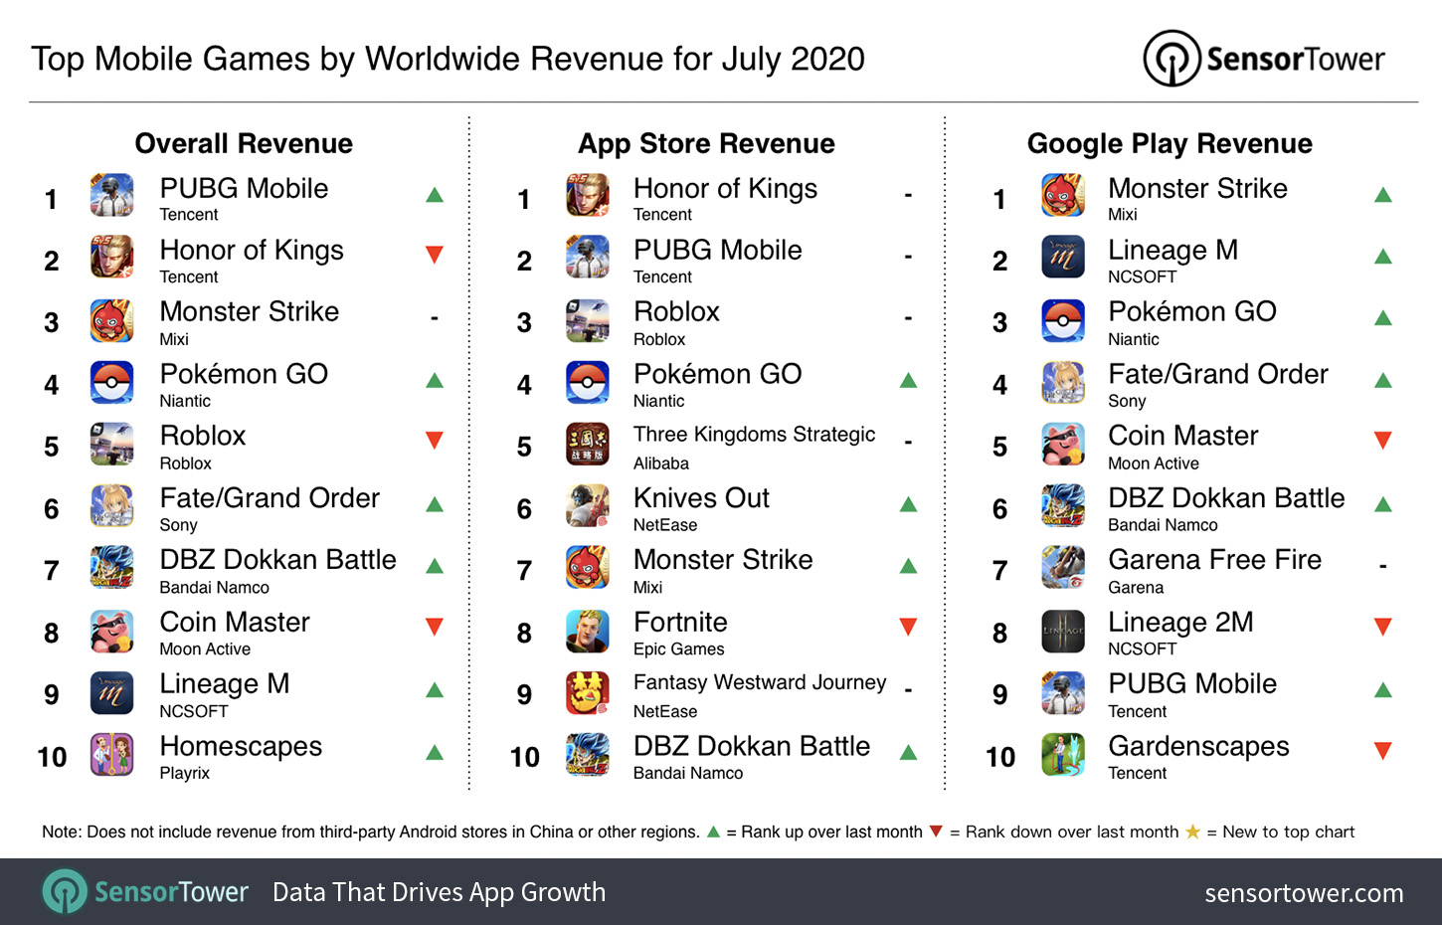Click the Fantasy Westward Journey title
1442x925 pixels.
click(760, 682)
